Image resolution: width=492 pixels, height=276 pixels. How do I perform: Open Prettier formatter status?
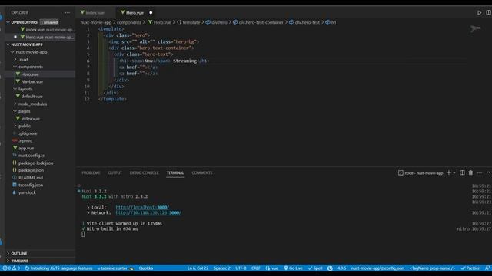[470, 268]
